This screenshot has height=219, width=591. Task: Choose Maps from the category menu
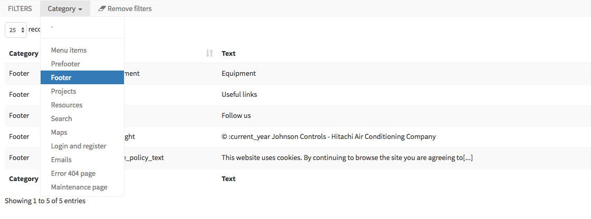pyautogui.click(x=59, y=132)
